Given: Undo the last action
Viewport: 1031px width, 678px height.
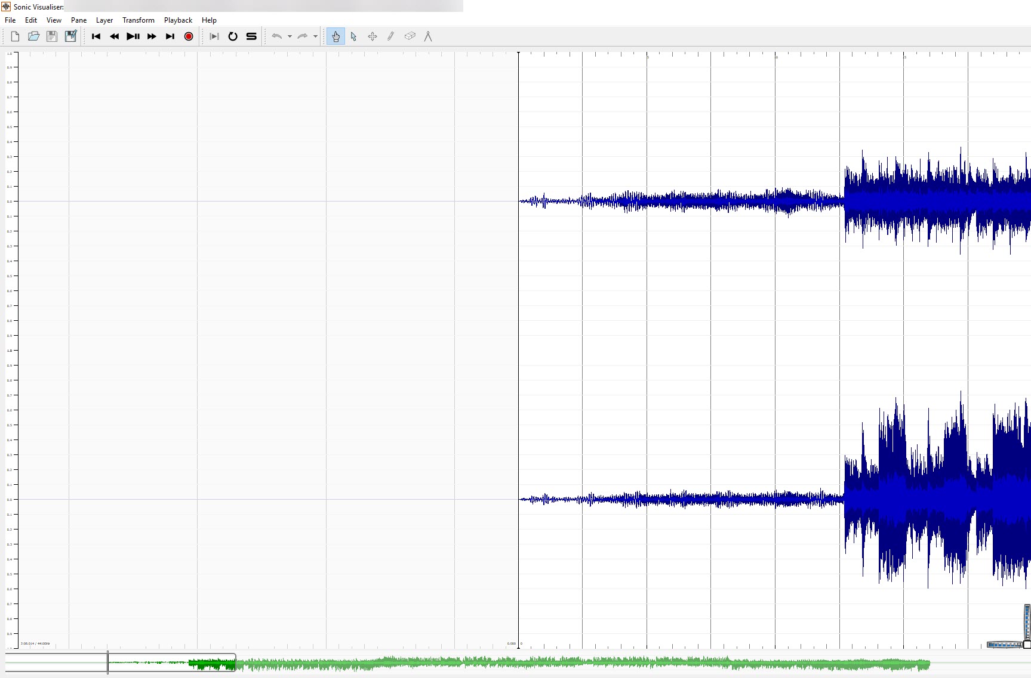Looking at the screenshot, I should click(x=276, y=36).
